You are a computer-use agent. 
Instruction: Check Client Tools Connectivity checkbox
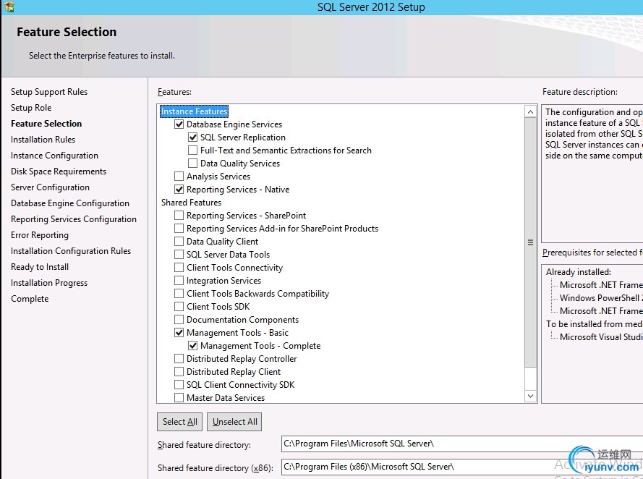(x=179, y=268)
